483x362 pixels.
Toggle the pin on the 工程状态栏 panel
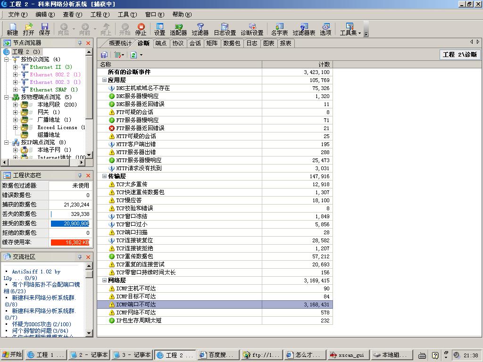80,175
